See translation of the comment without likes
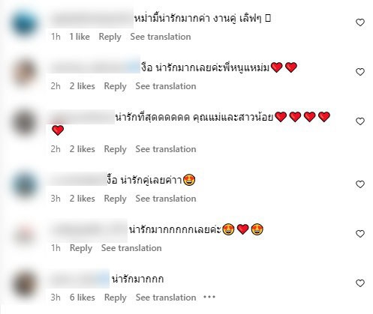Viewport: 373px width, 314px height. point(131,248)
